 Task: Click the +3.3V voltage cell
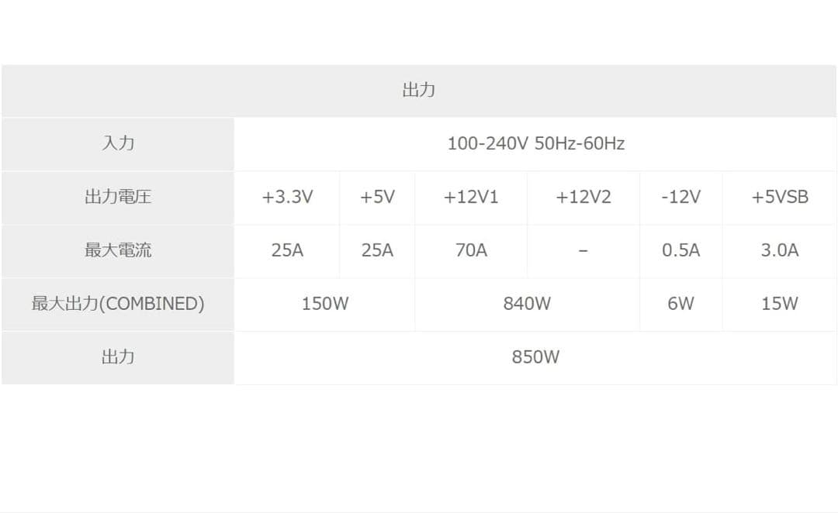287,197
